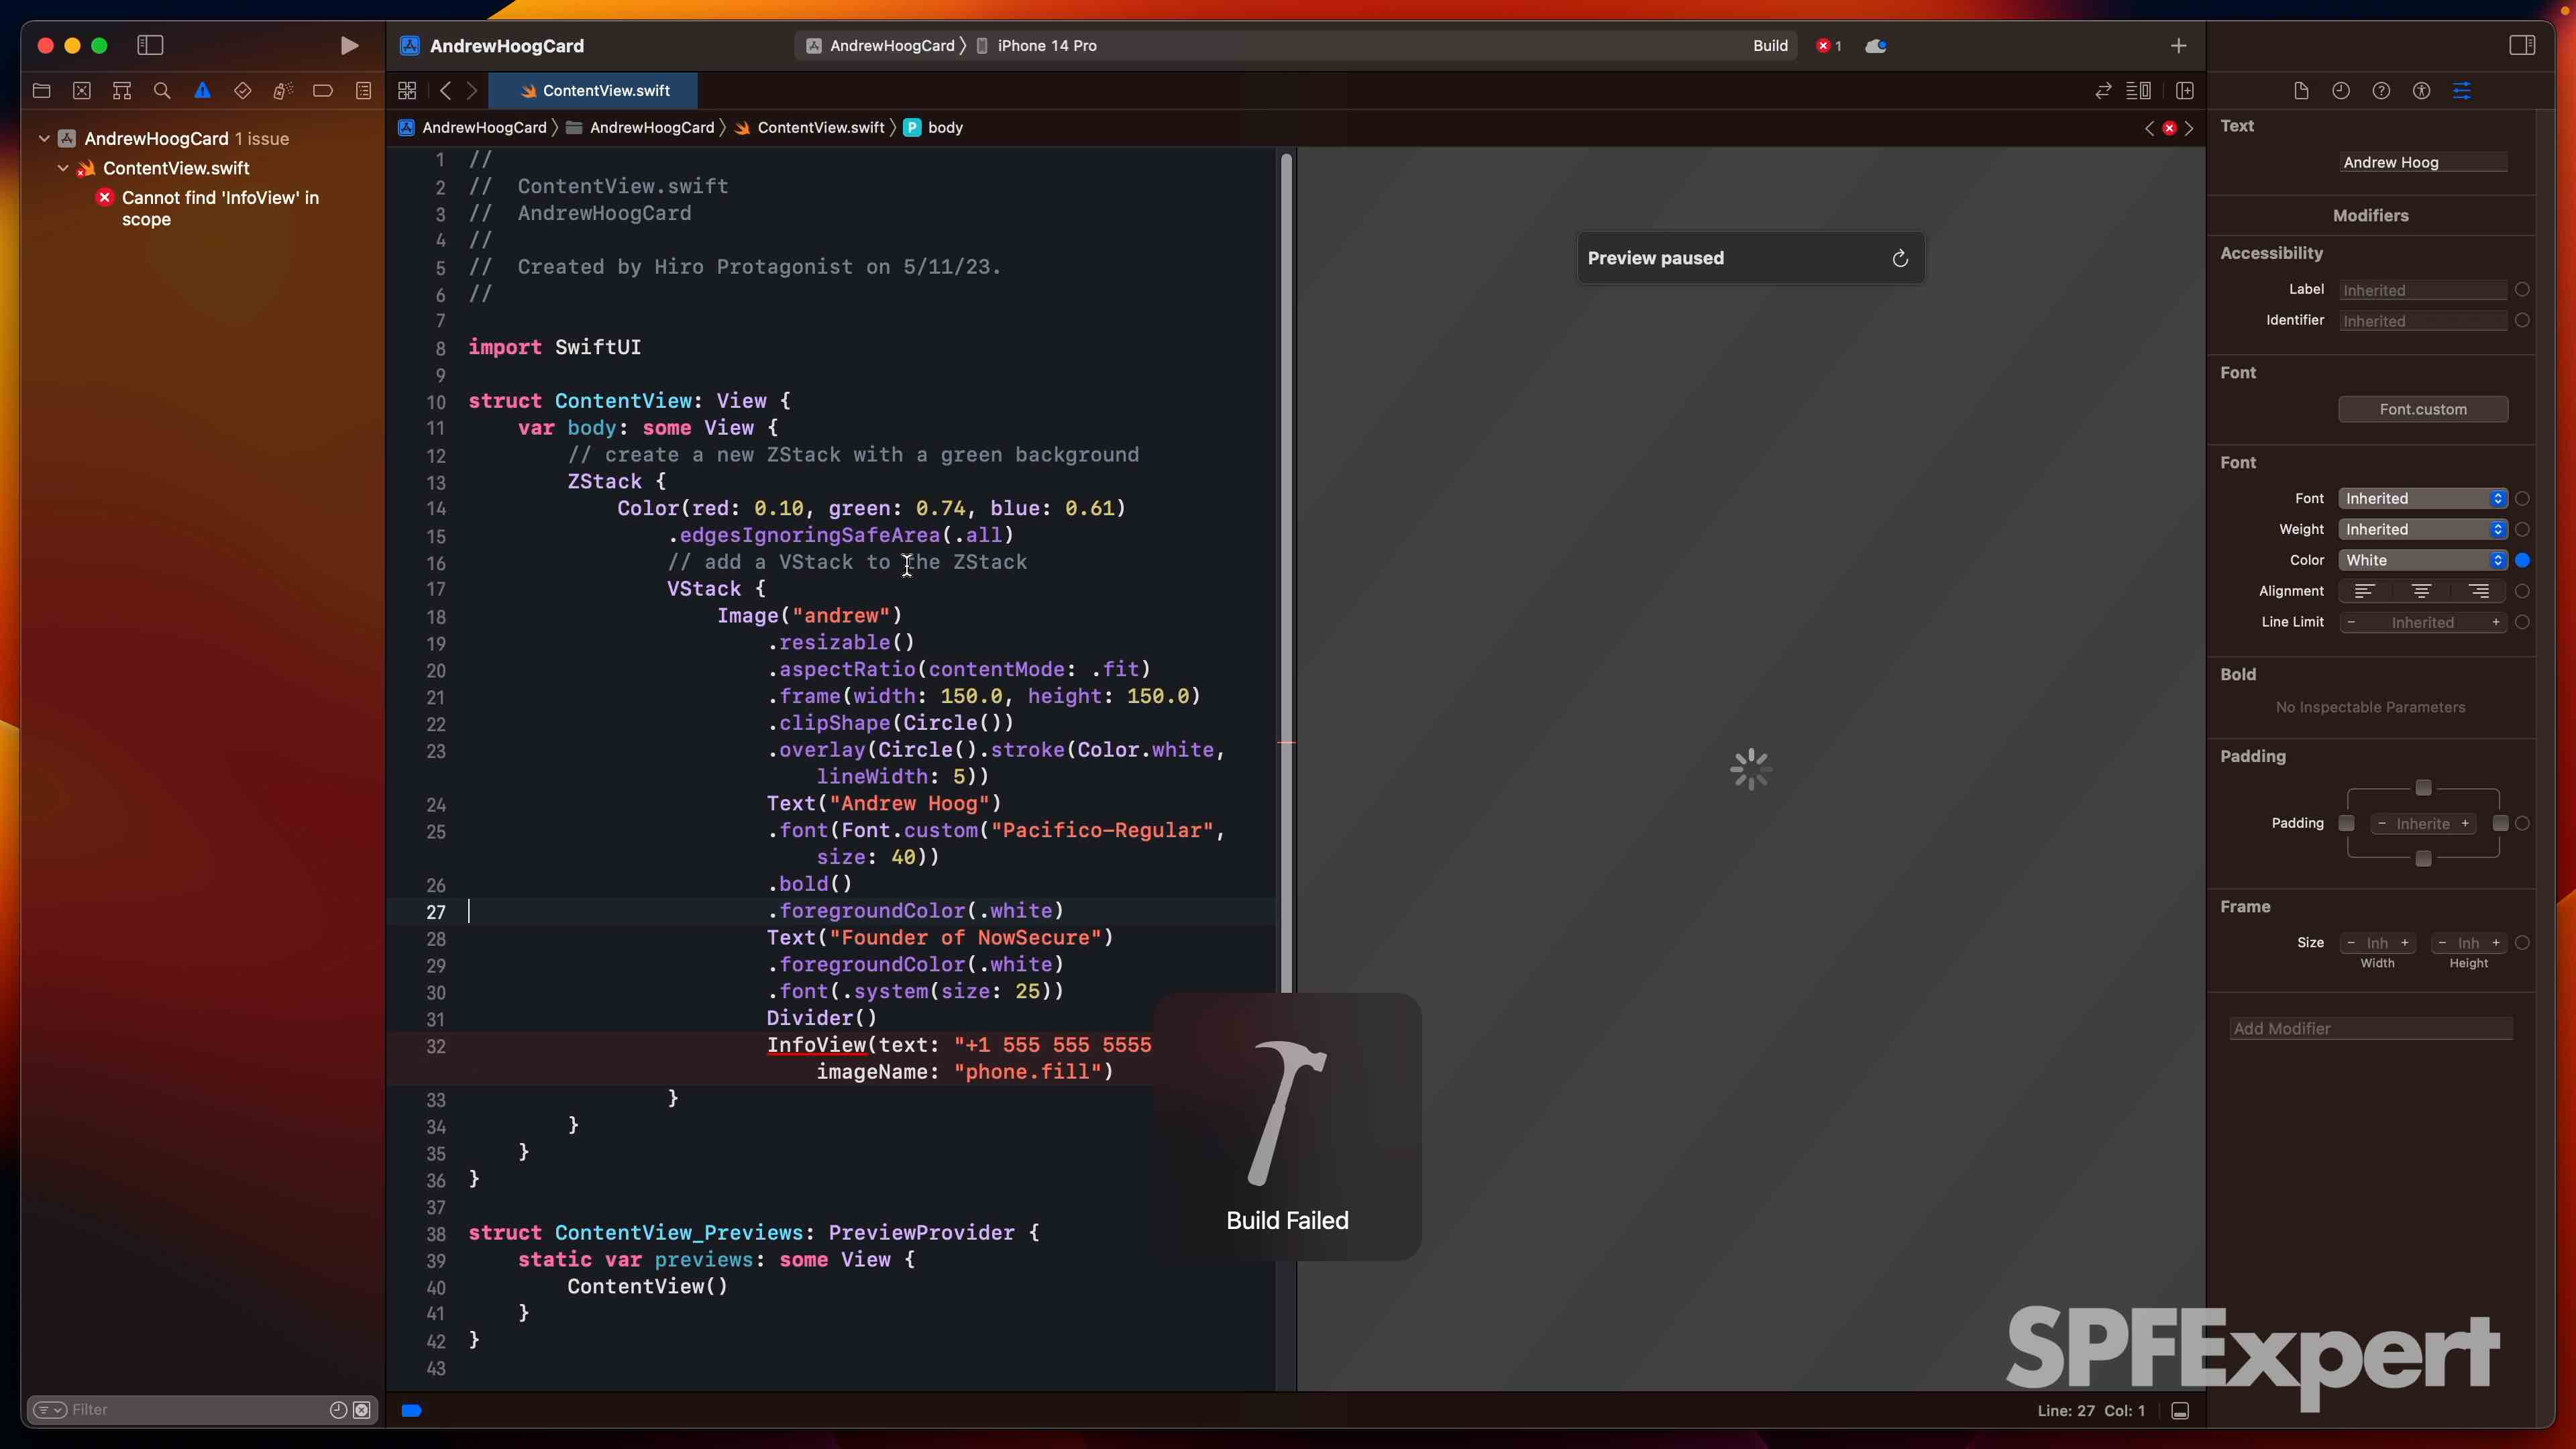Screen dimensions: 2576x1449
Task: Toggle the Padding enable switch
Action: point(2521,821)
